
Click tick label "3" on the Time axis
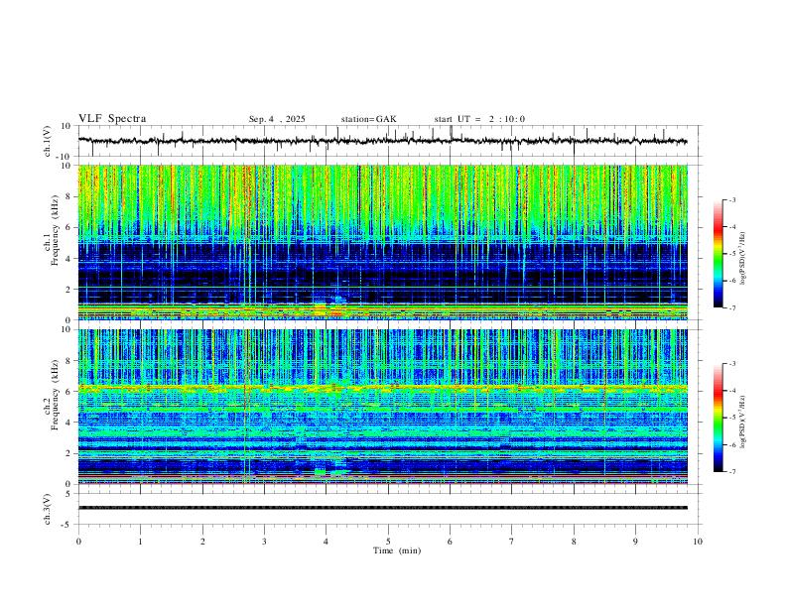click(264, 542)
